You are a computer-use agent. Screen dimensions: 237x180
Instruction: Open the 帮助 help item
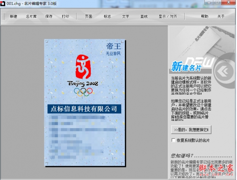(x=205, y=16)
